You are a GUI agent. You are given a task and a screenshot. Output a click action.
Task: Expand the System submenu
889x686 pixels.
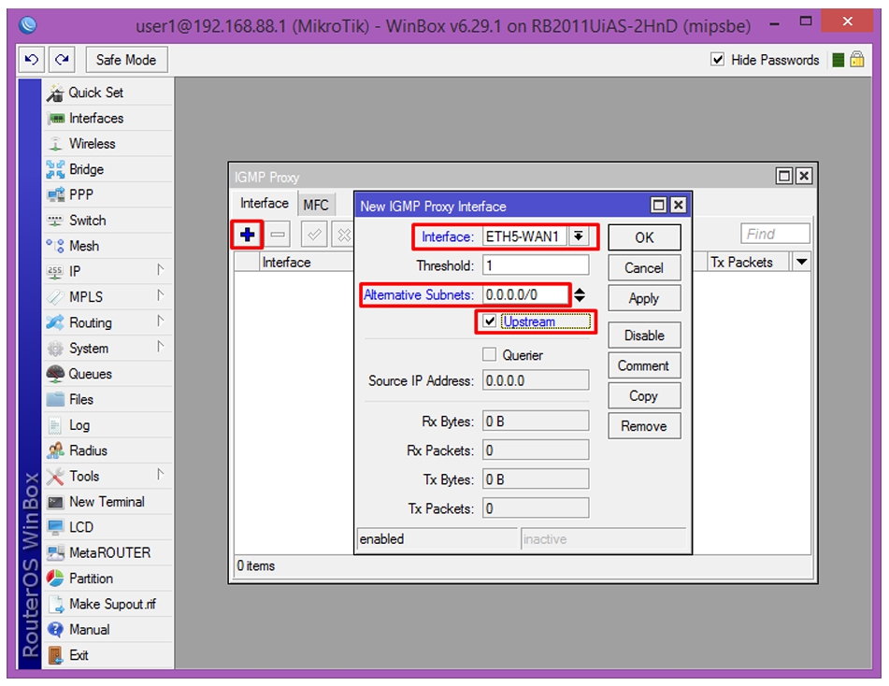point(161,347)
